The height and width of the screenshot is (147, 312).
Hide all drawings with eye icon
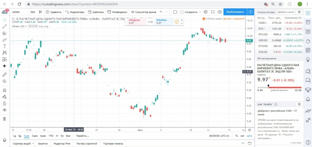[x=5, y=110]
